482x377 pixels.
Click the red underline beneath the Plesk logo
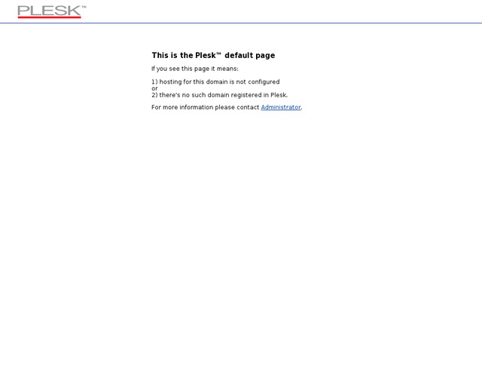click(49, 17)
